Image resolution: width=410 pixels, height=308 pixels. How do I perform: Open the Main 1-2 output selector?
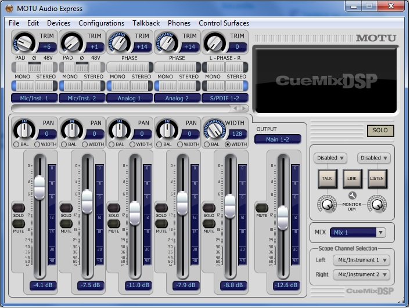click(278, 140)
